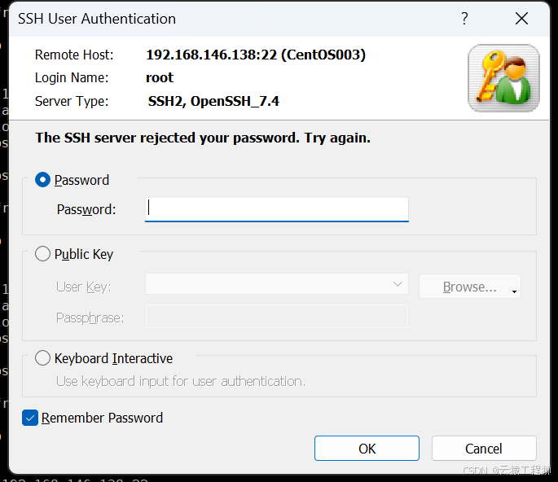Click the help question mark icon
Screen dimensions: 558x482
click(x=464, y=19)
